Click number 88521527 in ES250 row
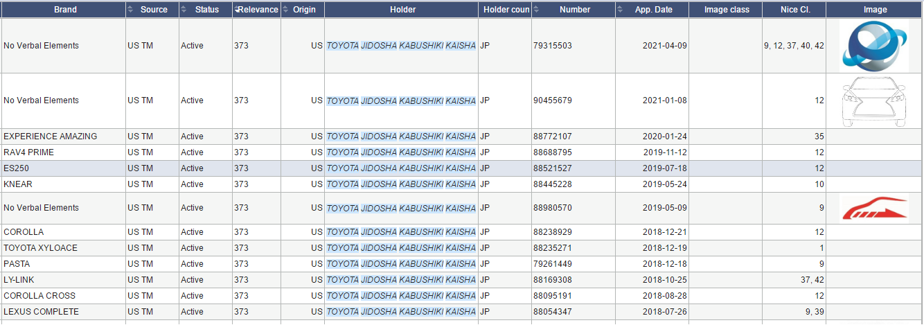 (x=553, y=168)
